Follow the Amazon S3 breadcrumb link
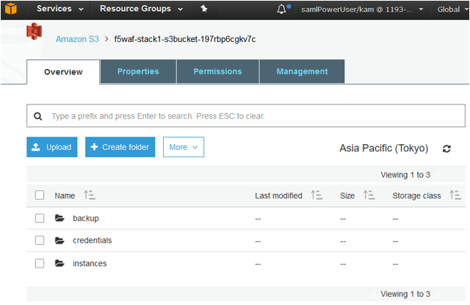This screenshot has width=470, height=305. click(77, 39)
